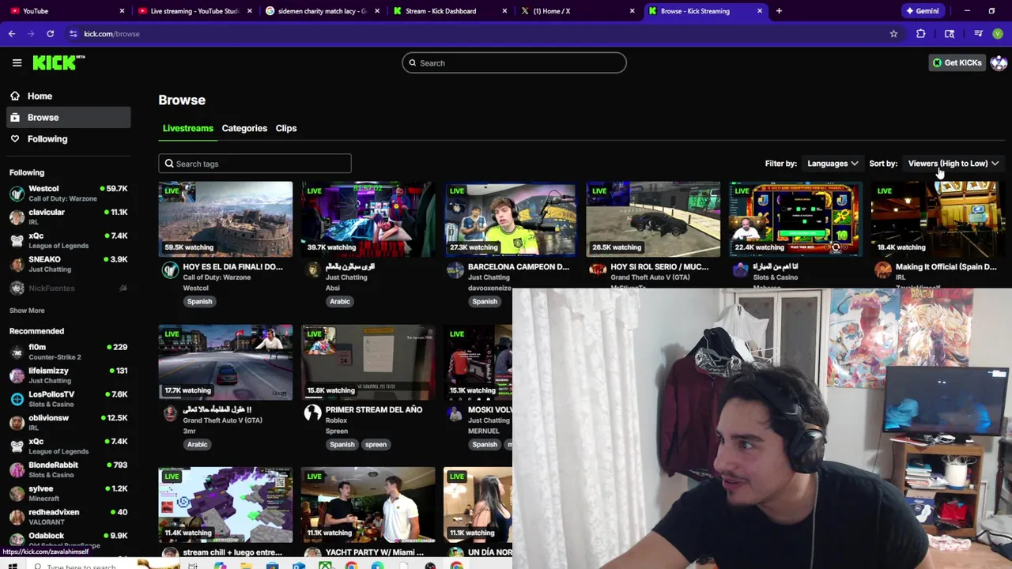This screenshot has width=1012, height=569.
Task: Switch to the Livestreams tab
Action: 188,128
